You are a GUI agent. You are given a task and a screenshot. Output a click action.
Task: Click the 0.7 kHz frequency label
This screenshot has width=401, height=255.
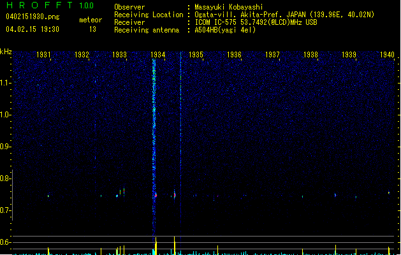[5, 210]
